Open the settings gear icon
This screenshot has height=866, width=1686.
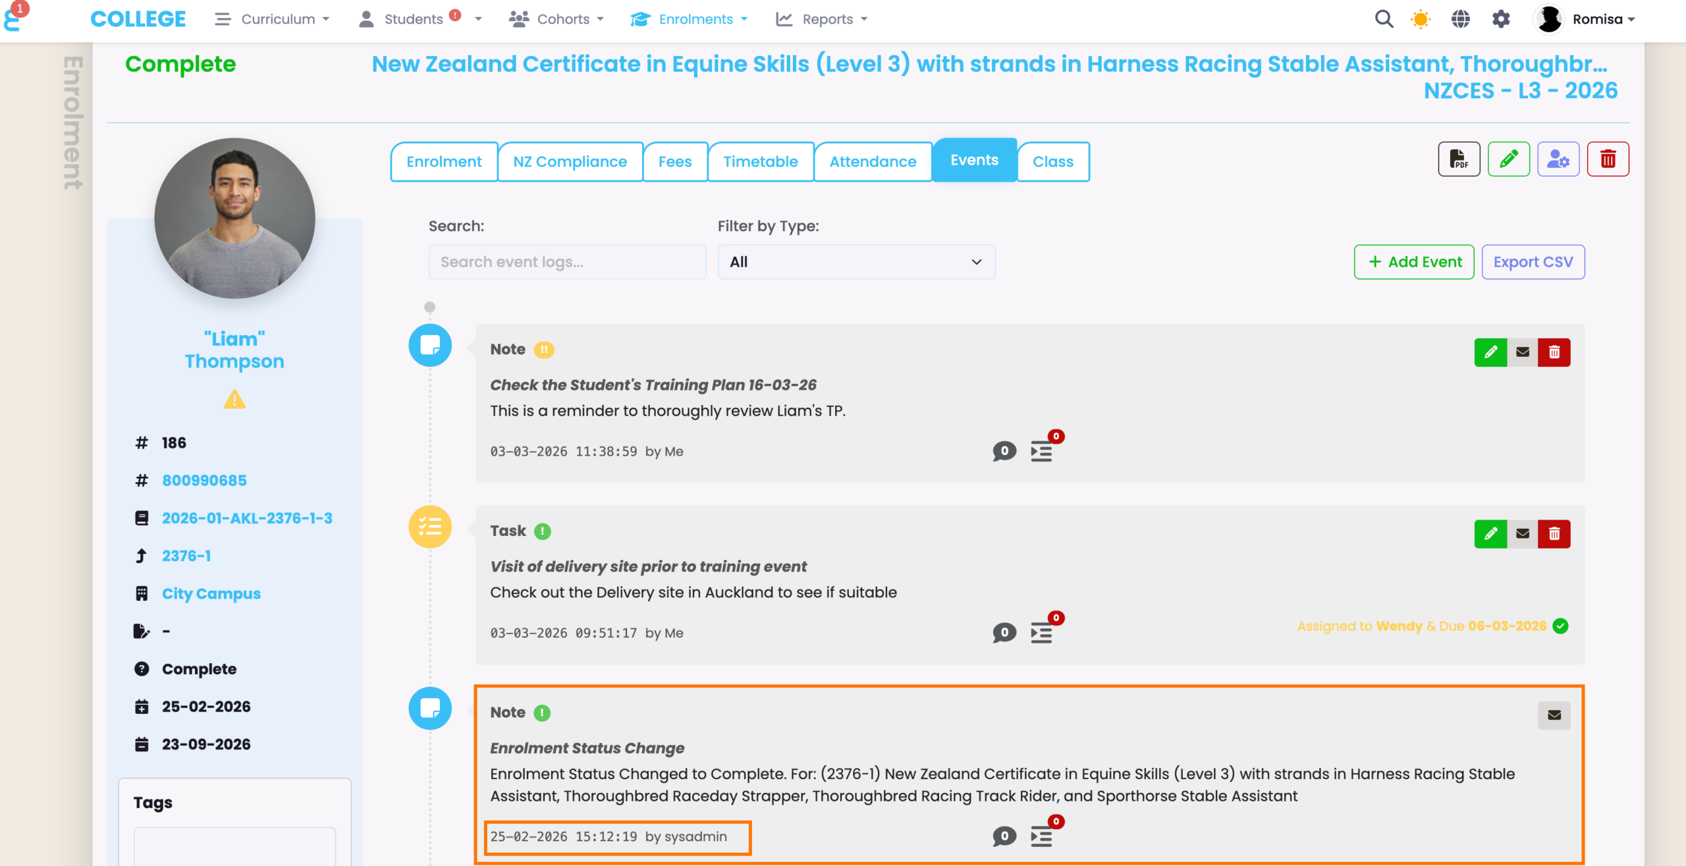(x=1500, y=19)
